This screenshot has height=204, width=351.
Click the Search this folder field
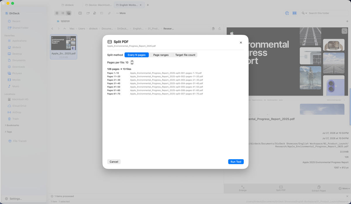click(x=328, y=13)
